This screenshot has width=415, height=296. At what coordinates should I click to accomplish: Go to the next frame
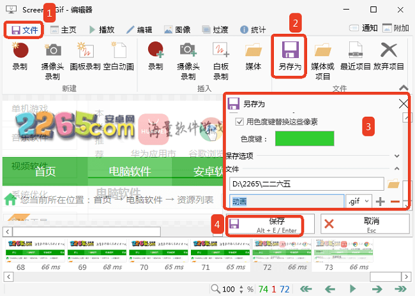click(x=377, y=289)
